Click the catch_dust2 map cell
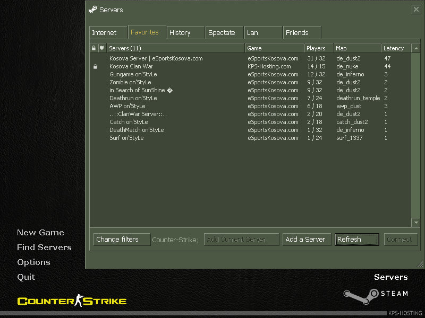Screen dimensions: 425x318 pyautogui.click(x=352, y=122)
